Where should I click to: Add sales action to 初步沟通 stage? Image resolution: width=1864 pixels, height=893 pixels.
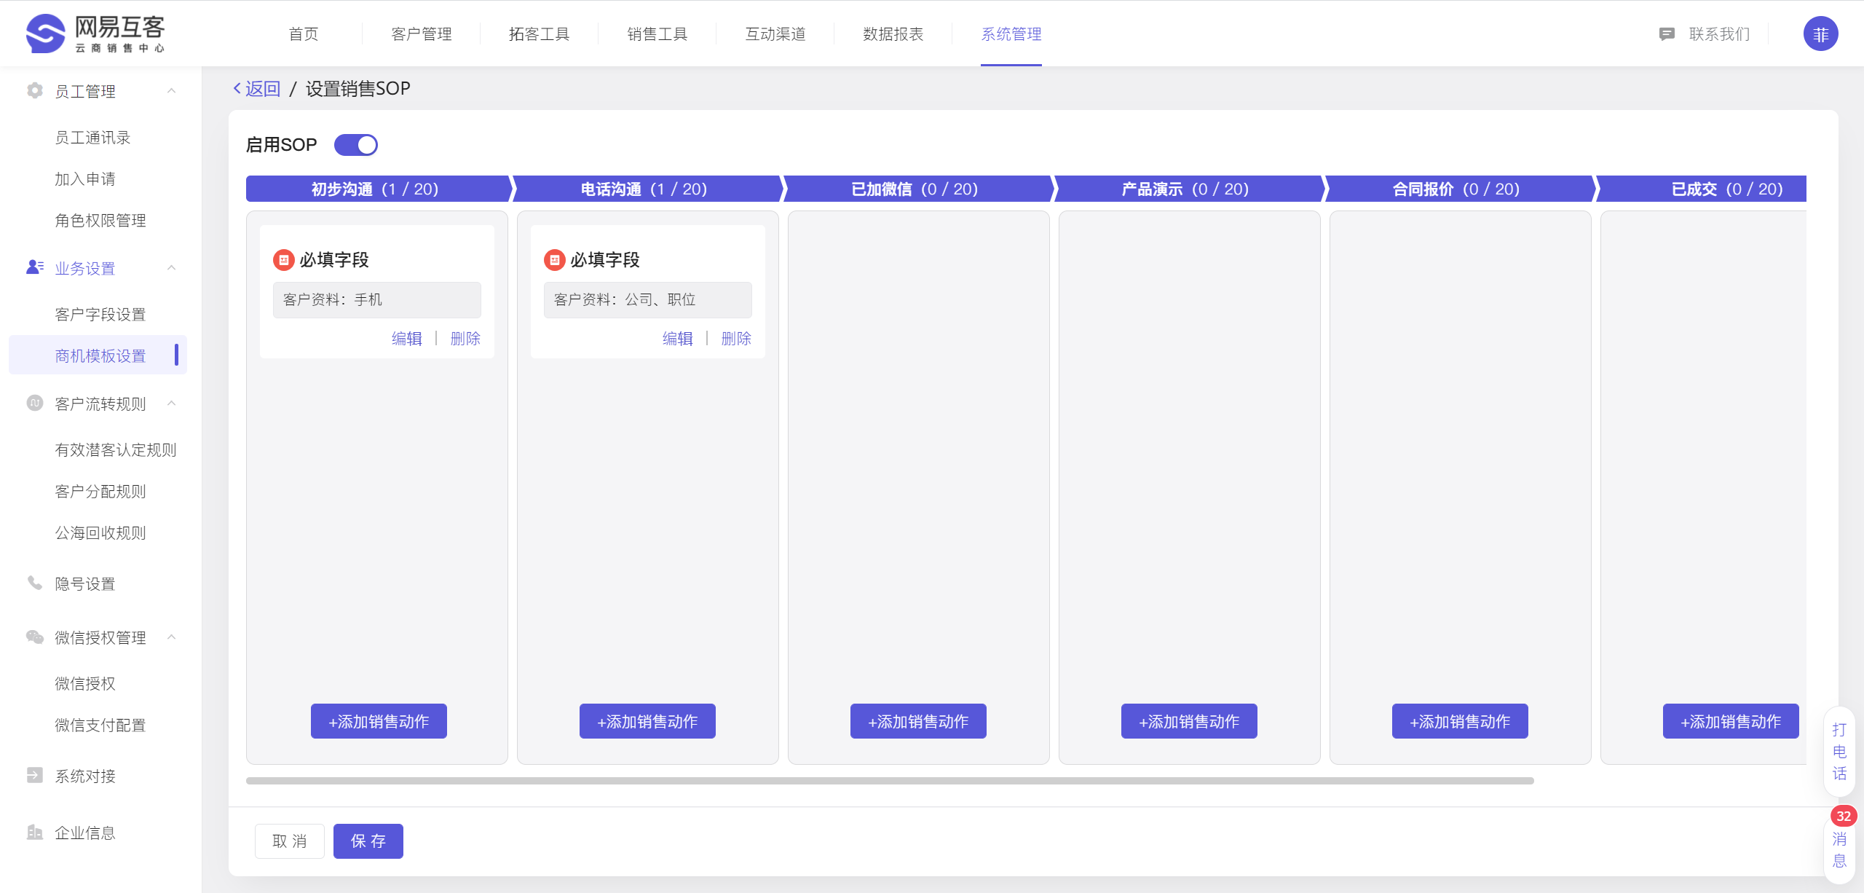coord(379,721)
